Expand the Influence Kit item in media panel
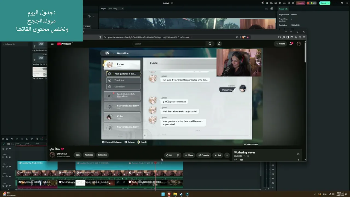 [x=4, y=44]
